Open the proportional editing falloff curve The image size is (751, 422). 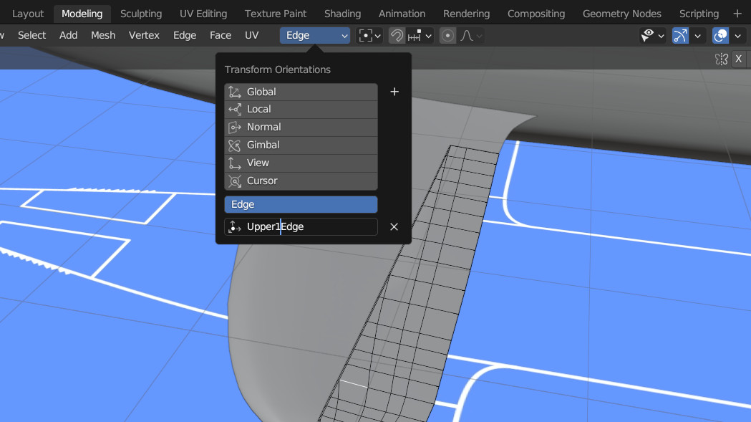tap(467, 36)
